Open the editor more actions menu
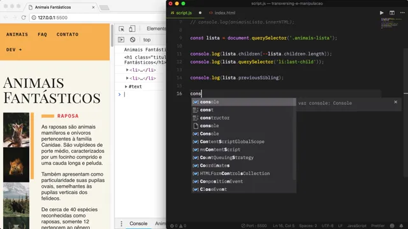This screenshot has width=408, height=229. point(402,13)
